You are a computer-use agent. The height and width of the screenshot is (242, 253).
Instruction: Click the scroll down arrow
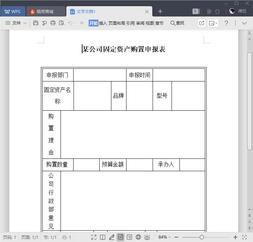click(x=250, y=210)
